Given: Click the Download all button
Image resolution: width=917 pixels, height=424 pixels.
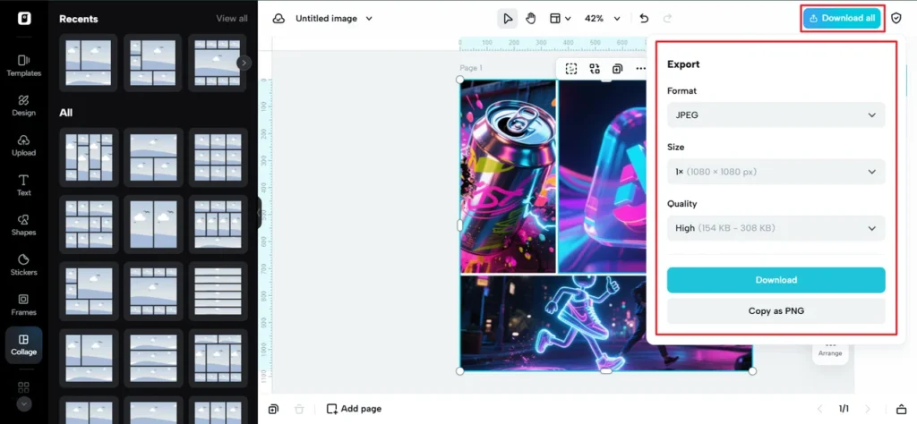Looking at the screenshot, I should click(x=842, y=18).
